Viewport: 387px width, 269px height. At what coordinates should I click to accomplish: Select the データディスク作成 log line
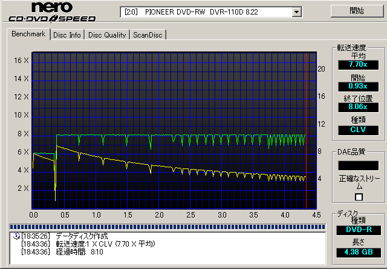click(65, 236)
